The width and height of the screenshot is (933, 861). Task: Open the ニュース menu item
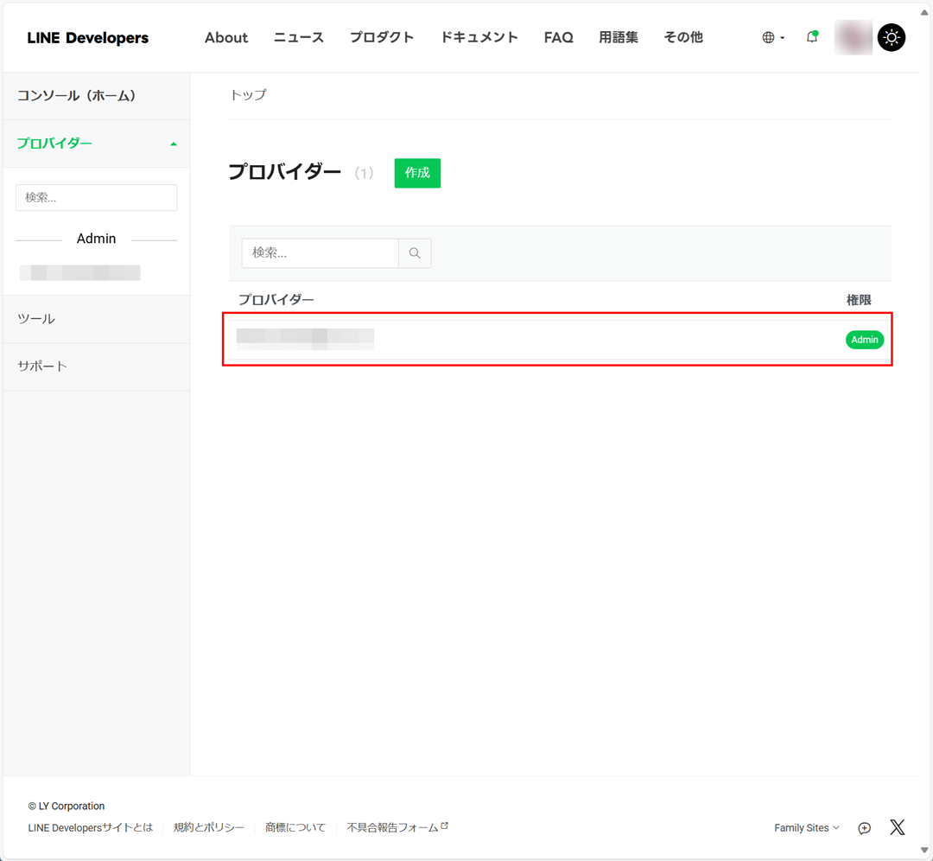pos(298,37)
